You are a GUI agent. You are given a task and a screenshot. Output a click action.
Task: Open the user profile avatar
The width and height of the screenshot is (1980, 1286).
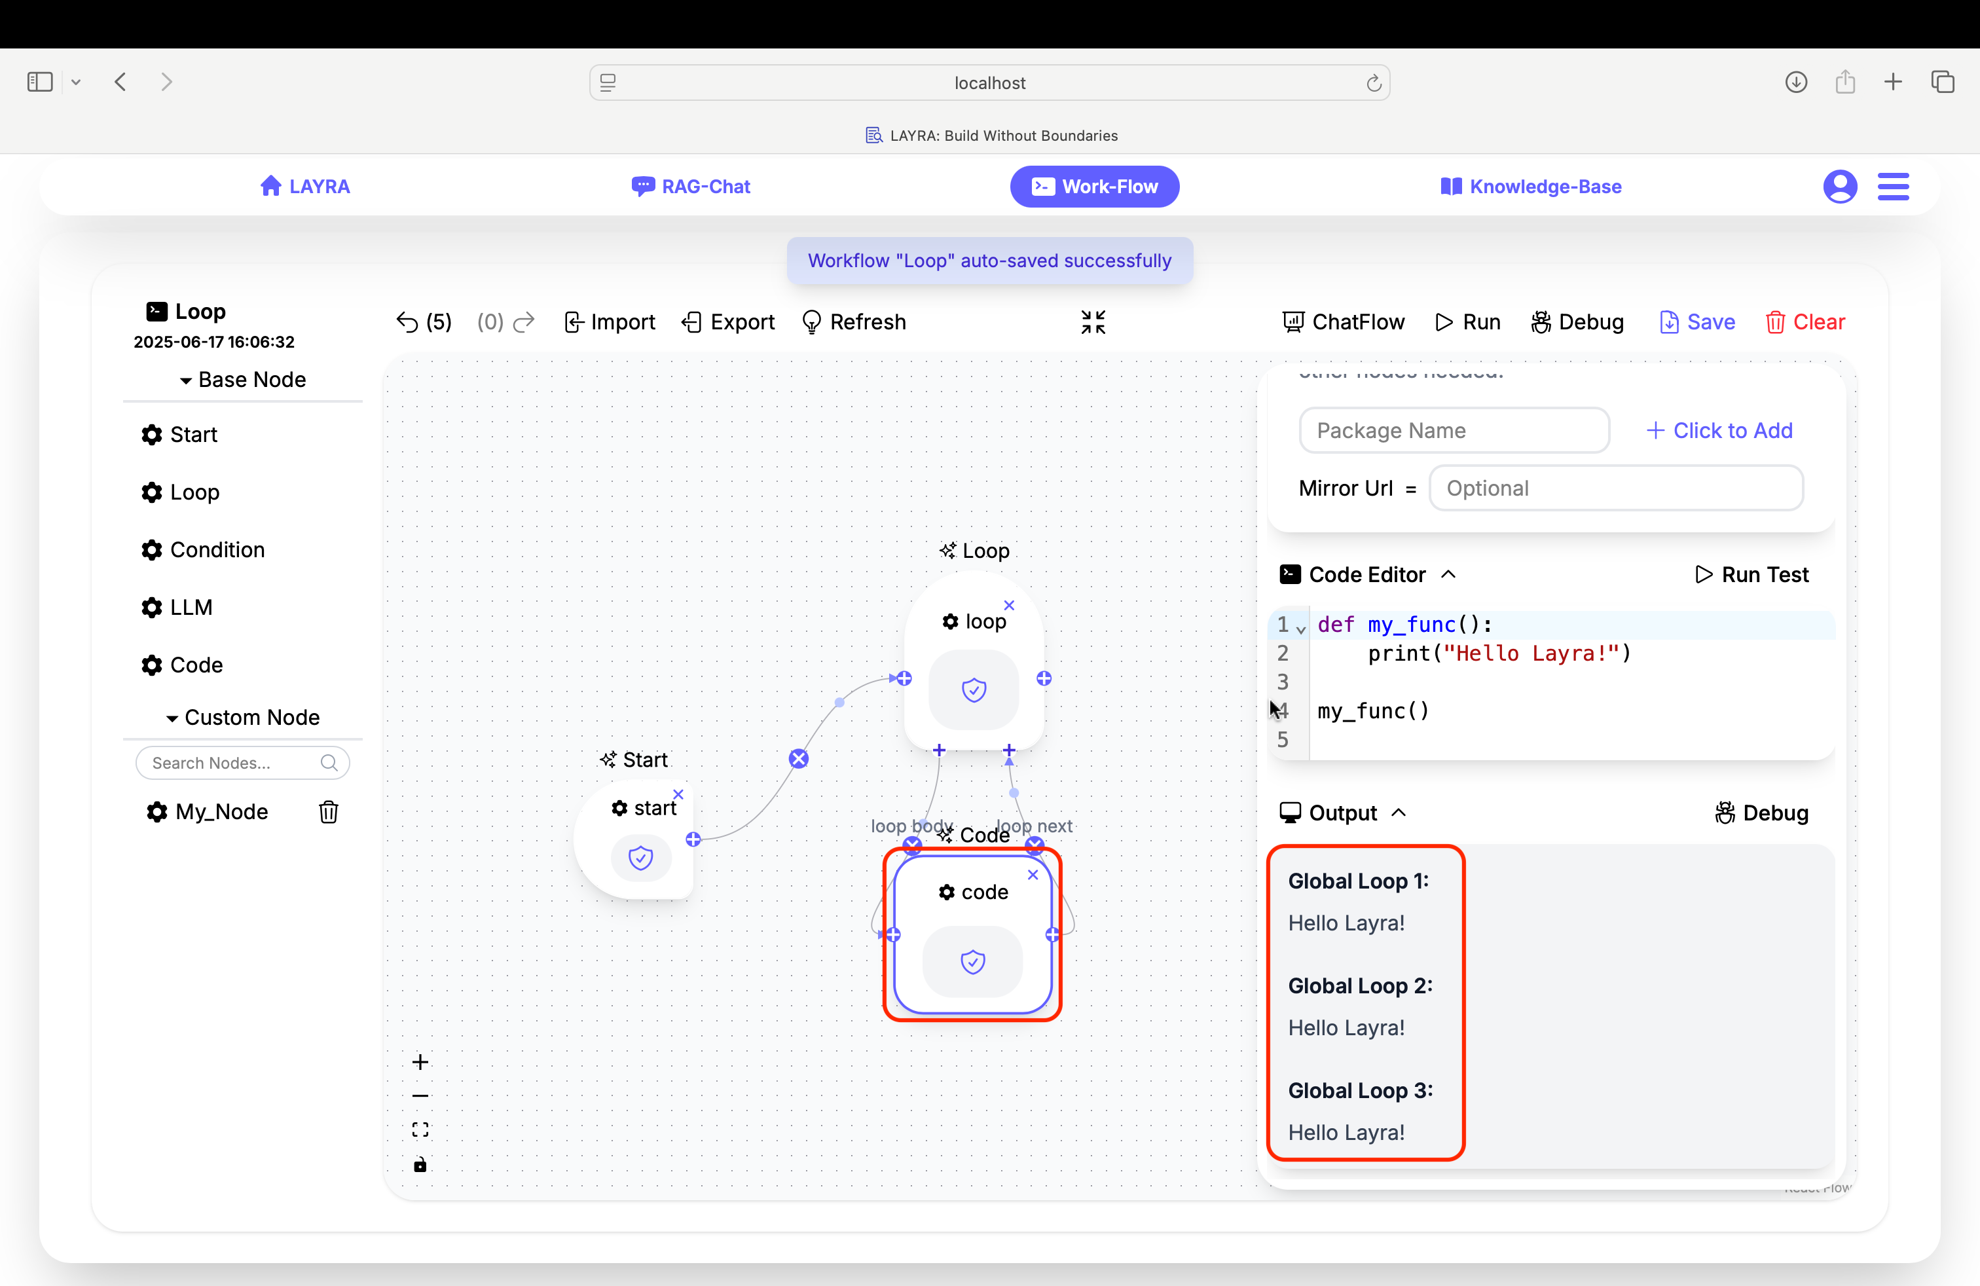1841,187
